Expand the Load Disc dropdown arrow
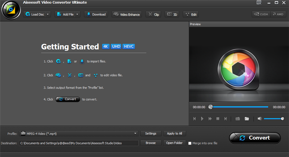289x157 pixels. tap(48, 14)
